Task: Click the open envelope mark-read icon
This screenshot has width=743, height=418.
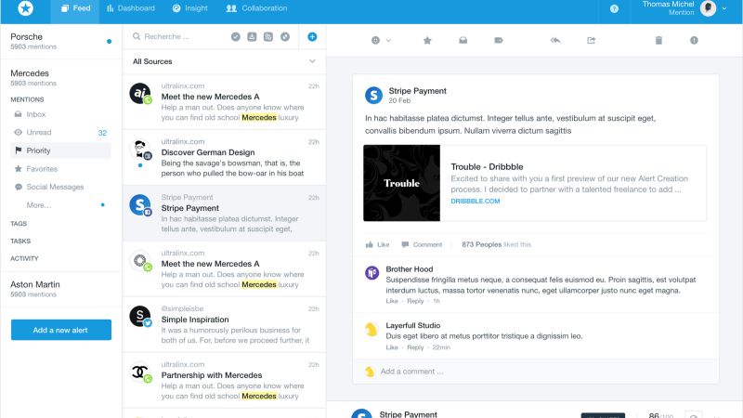Action: [x=463, y=40]
